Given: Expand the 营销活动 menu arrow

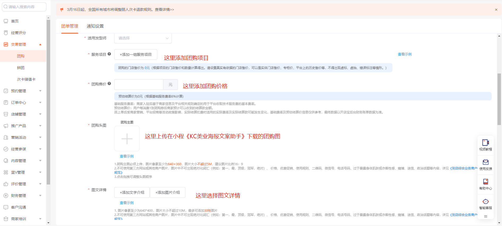Looking at the screenshot, I should [x=40, y=137].
